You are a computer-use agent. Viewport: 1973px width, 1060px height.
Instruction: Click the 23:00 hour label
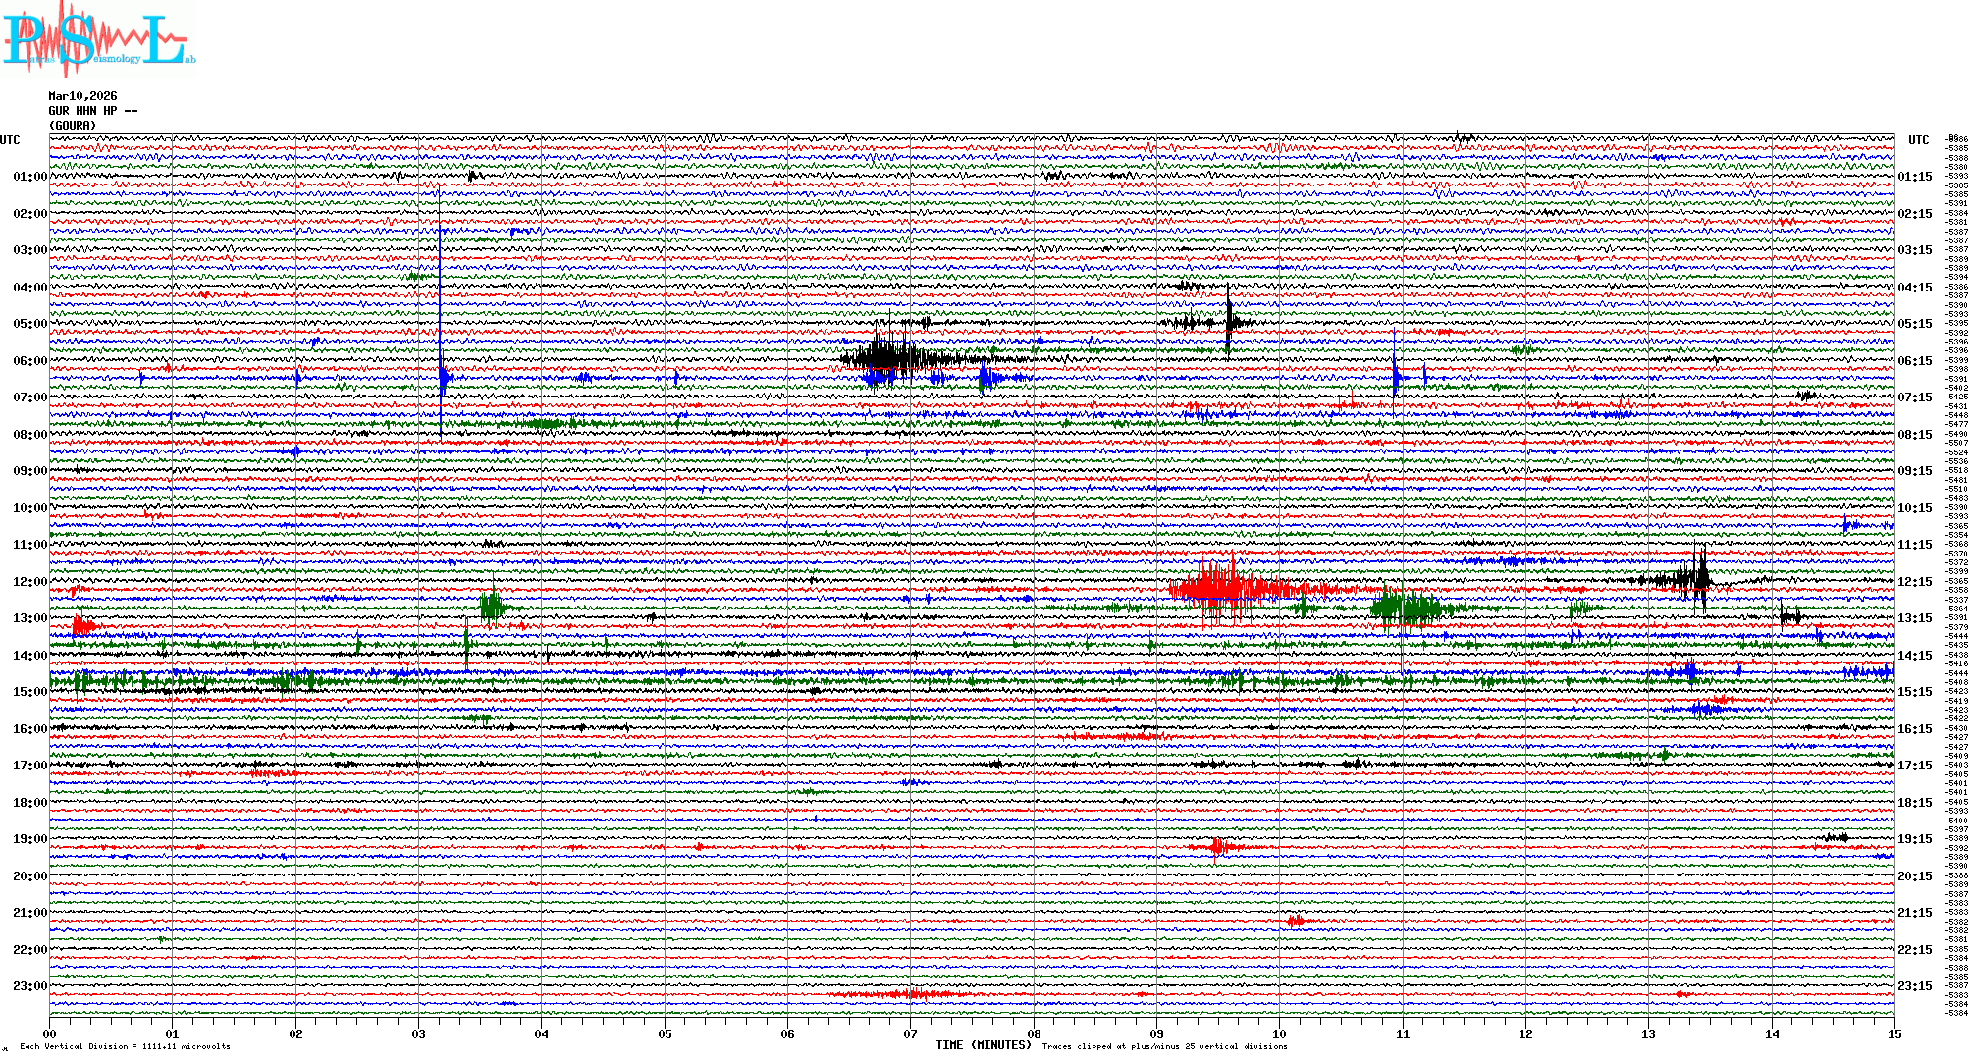click(x=29, y=986)
